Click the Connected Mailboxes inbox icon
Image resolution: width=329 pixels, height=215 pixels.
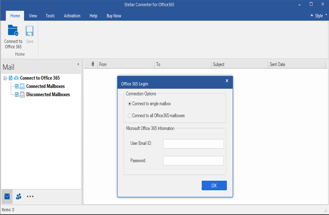coord(22,86)
